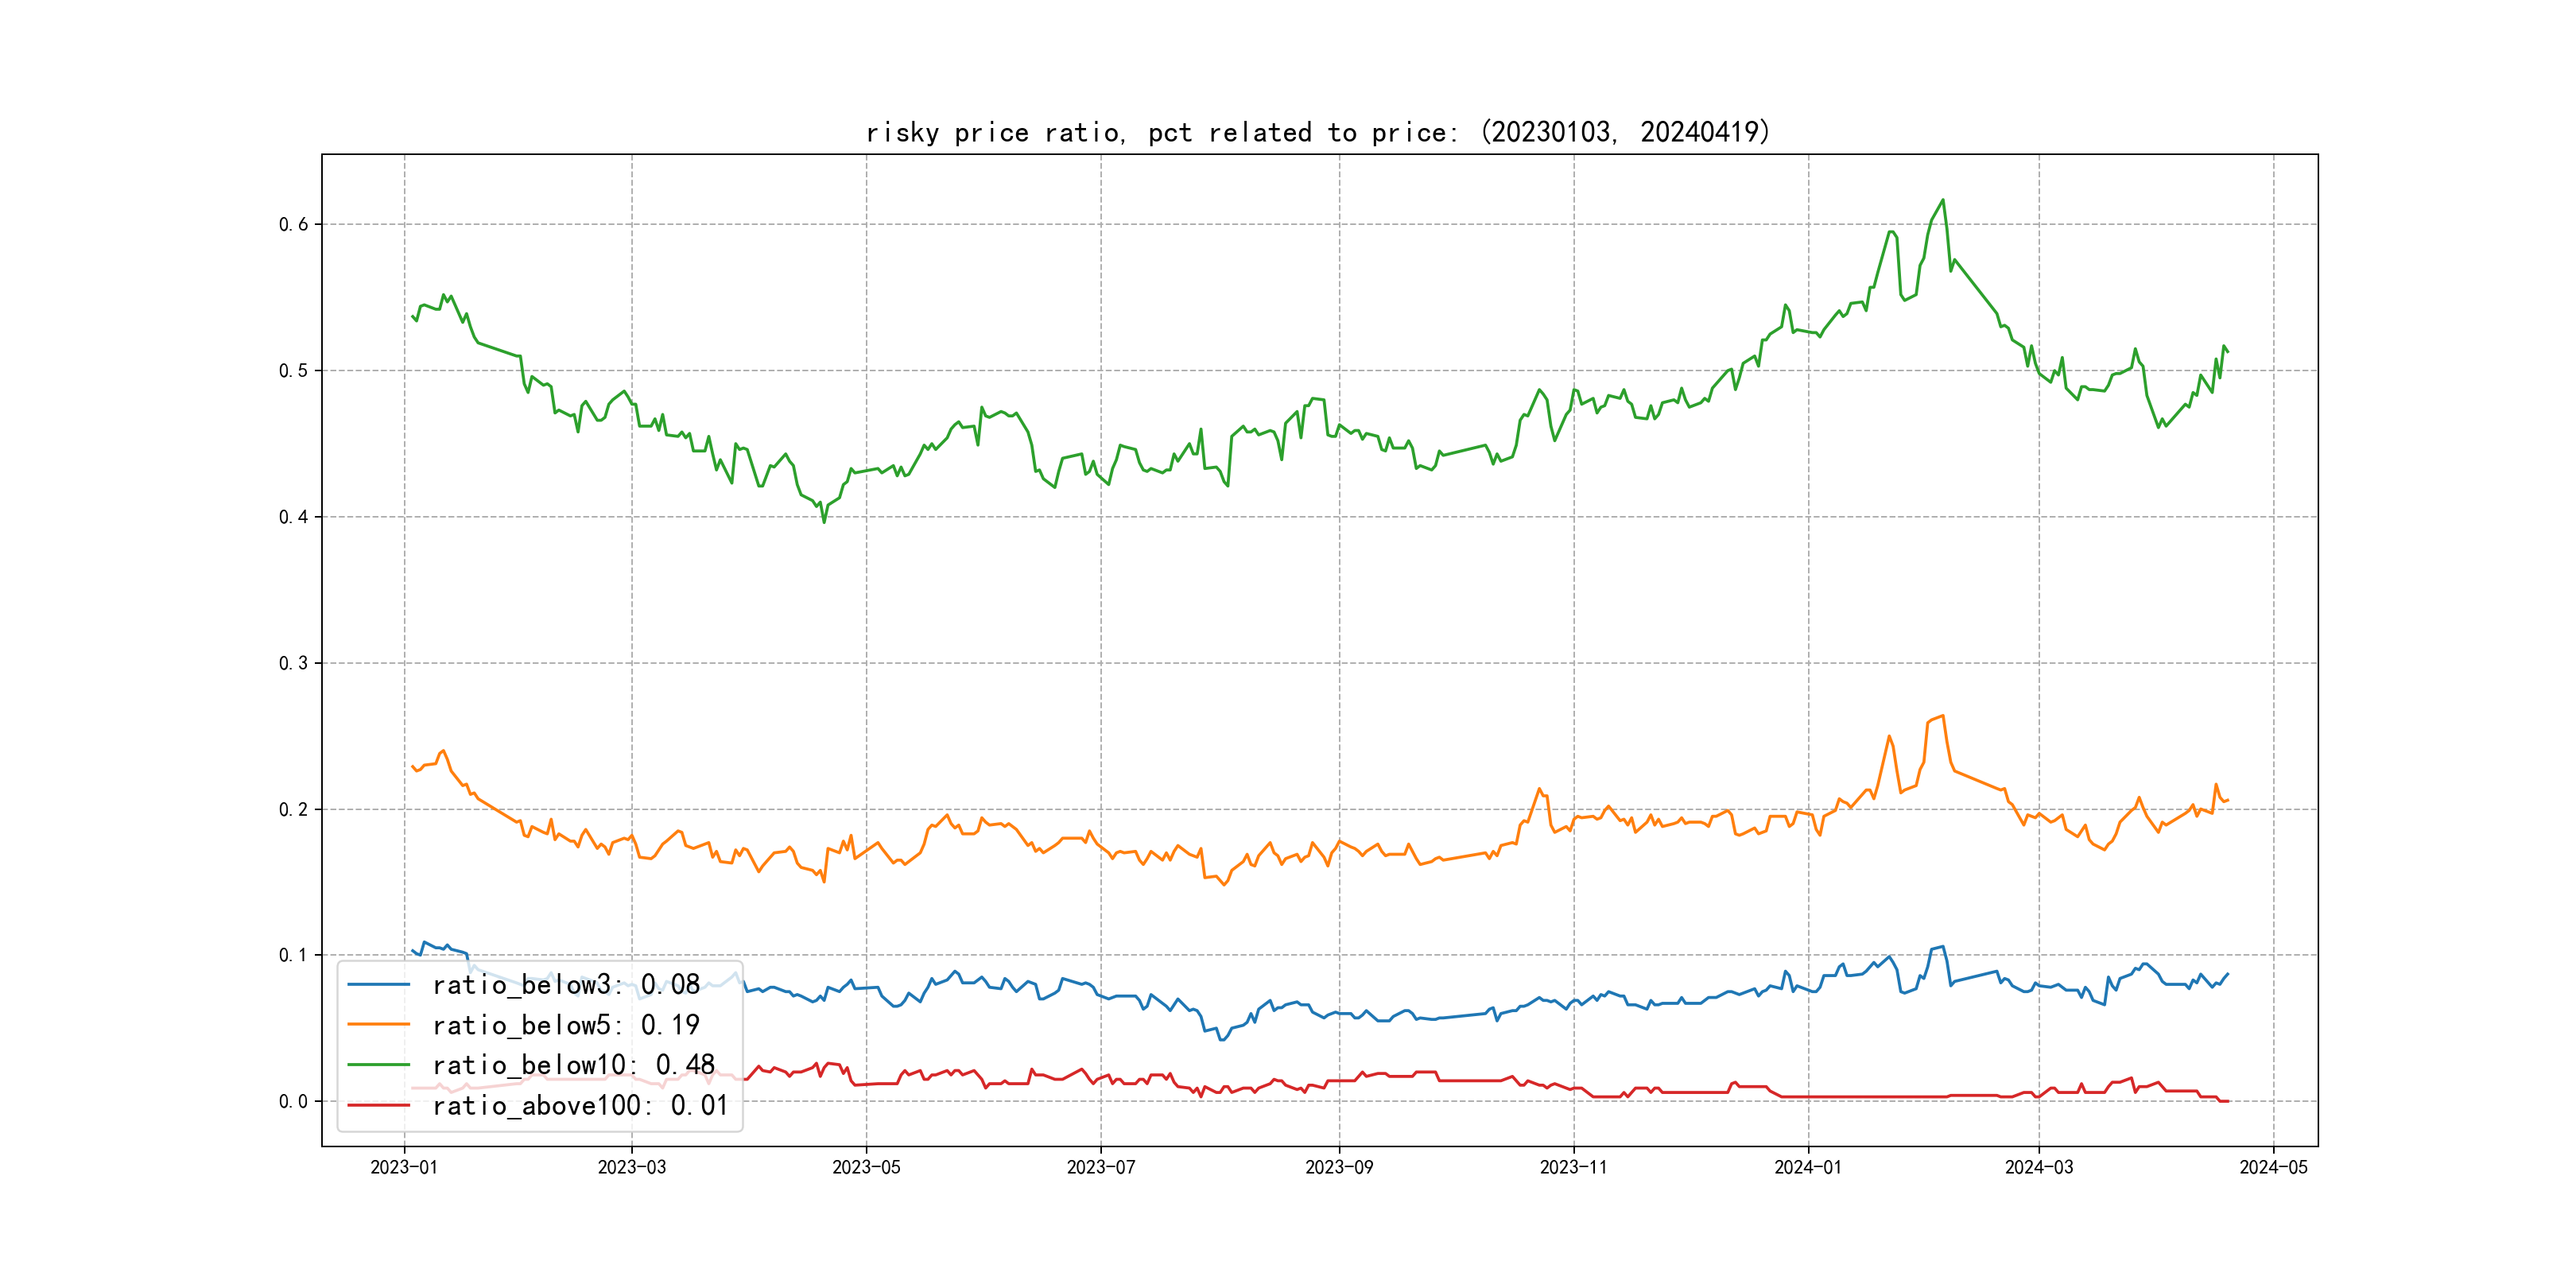Click the 0.6 y-axis tick label
This screenshot has height=1288, width=2576.
(293, 224)
